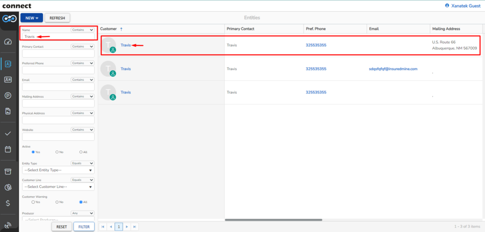Click the Physical Address filter input

[58, 120]
